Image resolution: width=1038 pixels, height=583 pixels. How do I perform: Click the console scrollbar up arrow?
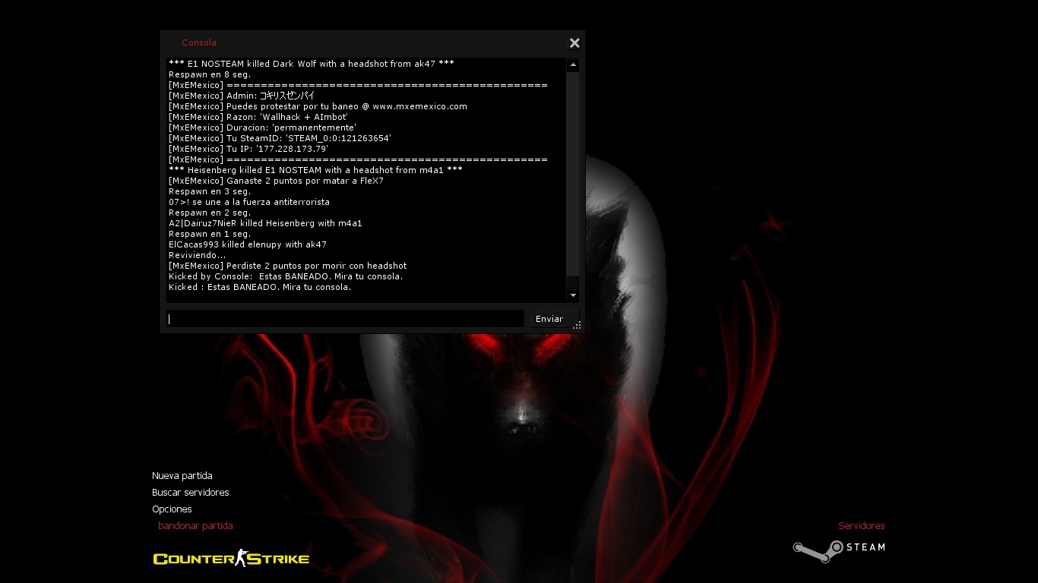[x=573, y=65]
